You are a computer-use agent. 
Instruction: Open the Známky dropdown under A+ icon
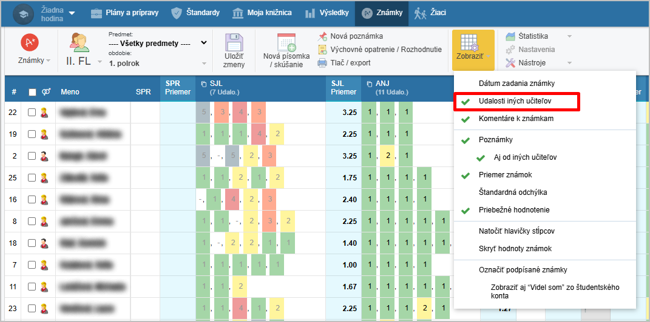pyautogui.click(x=48, y=61)
